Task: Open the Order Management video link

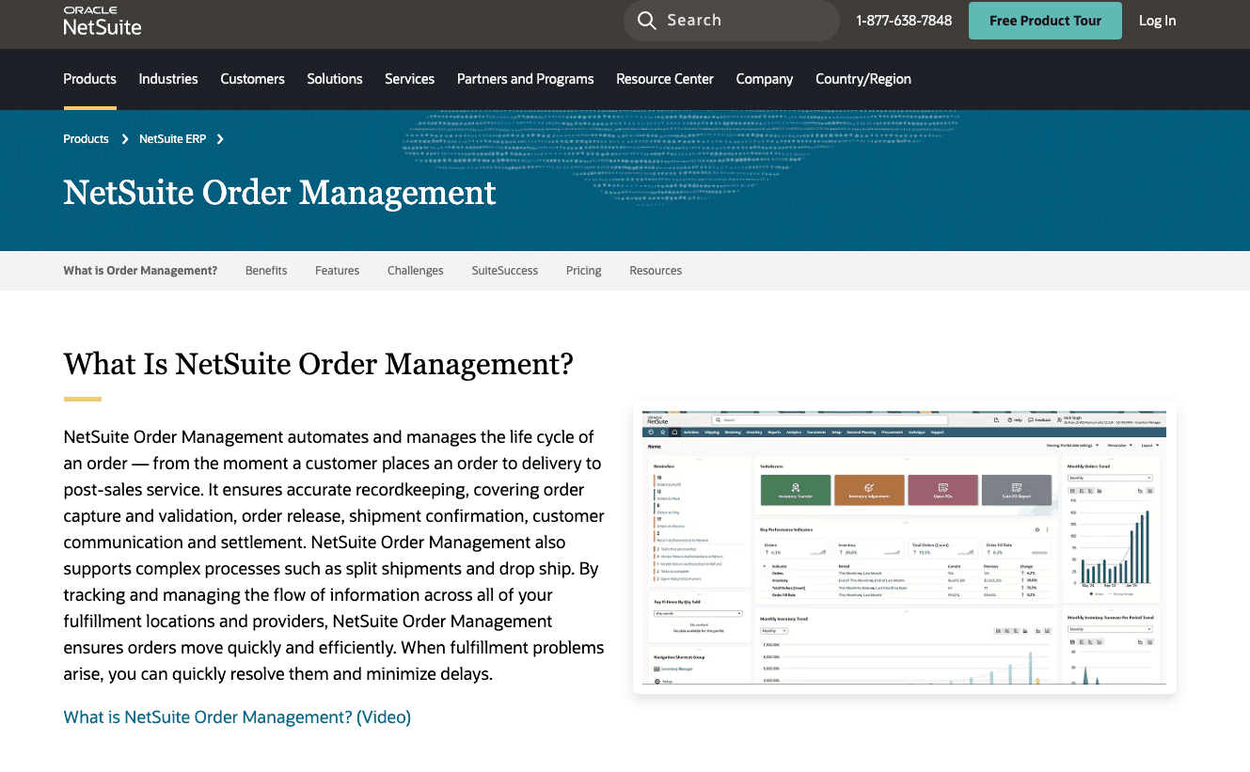Action: coord(236,717)
